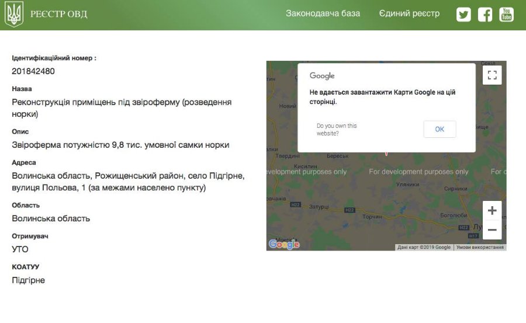Zoom out on the map
The height and width of the screenshot is (323, 526).
[x=492, y=230]
